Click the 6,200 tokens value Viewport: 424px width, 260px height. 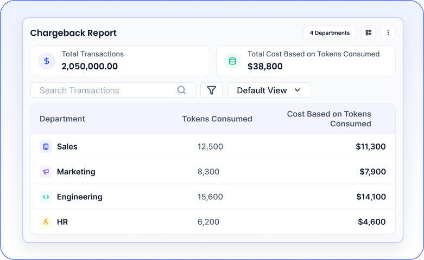208,222
